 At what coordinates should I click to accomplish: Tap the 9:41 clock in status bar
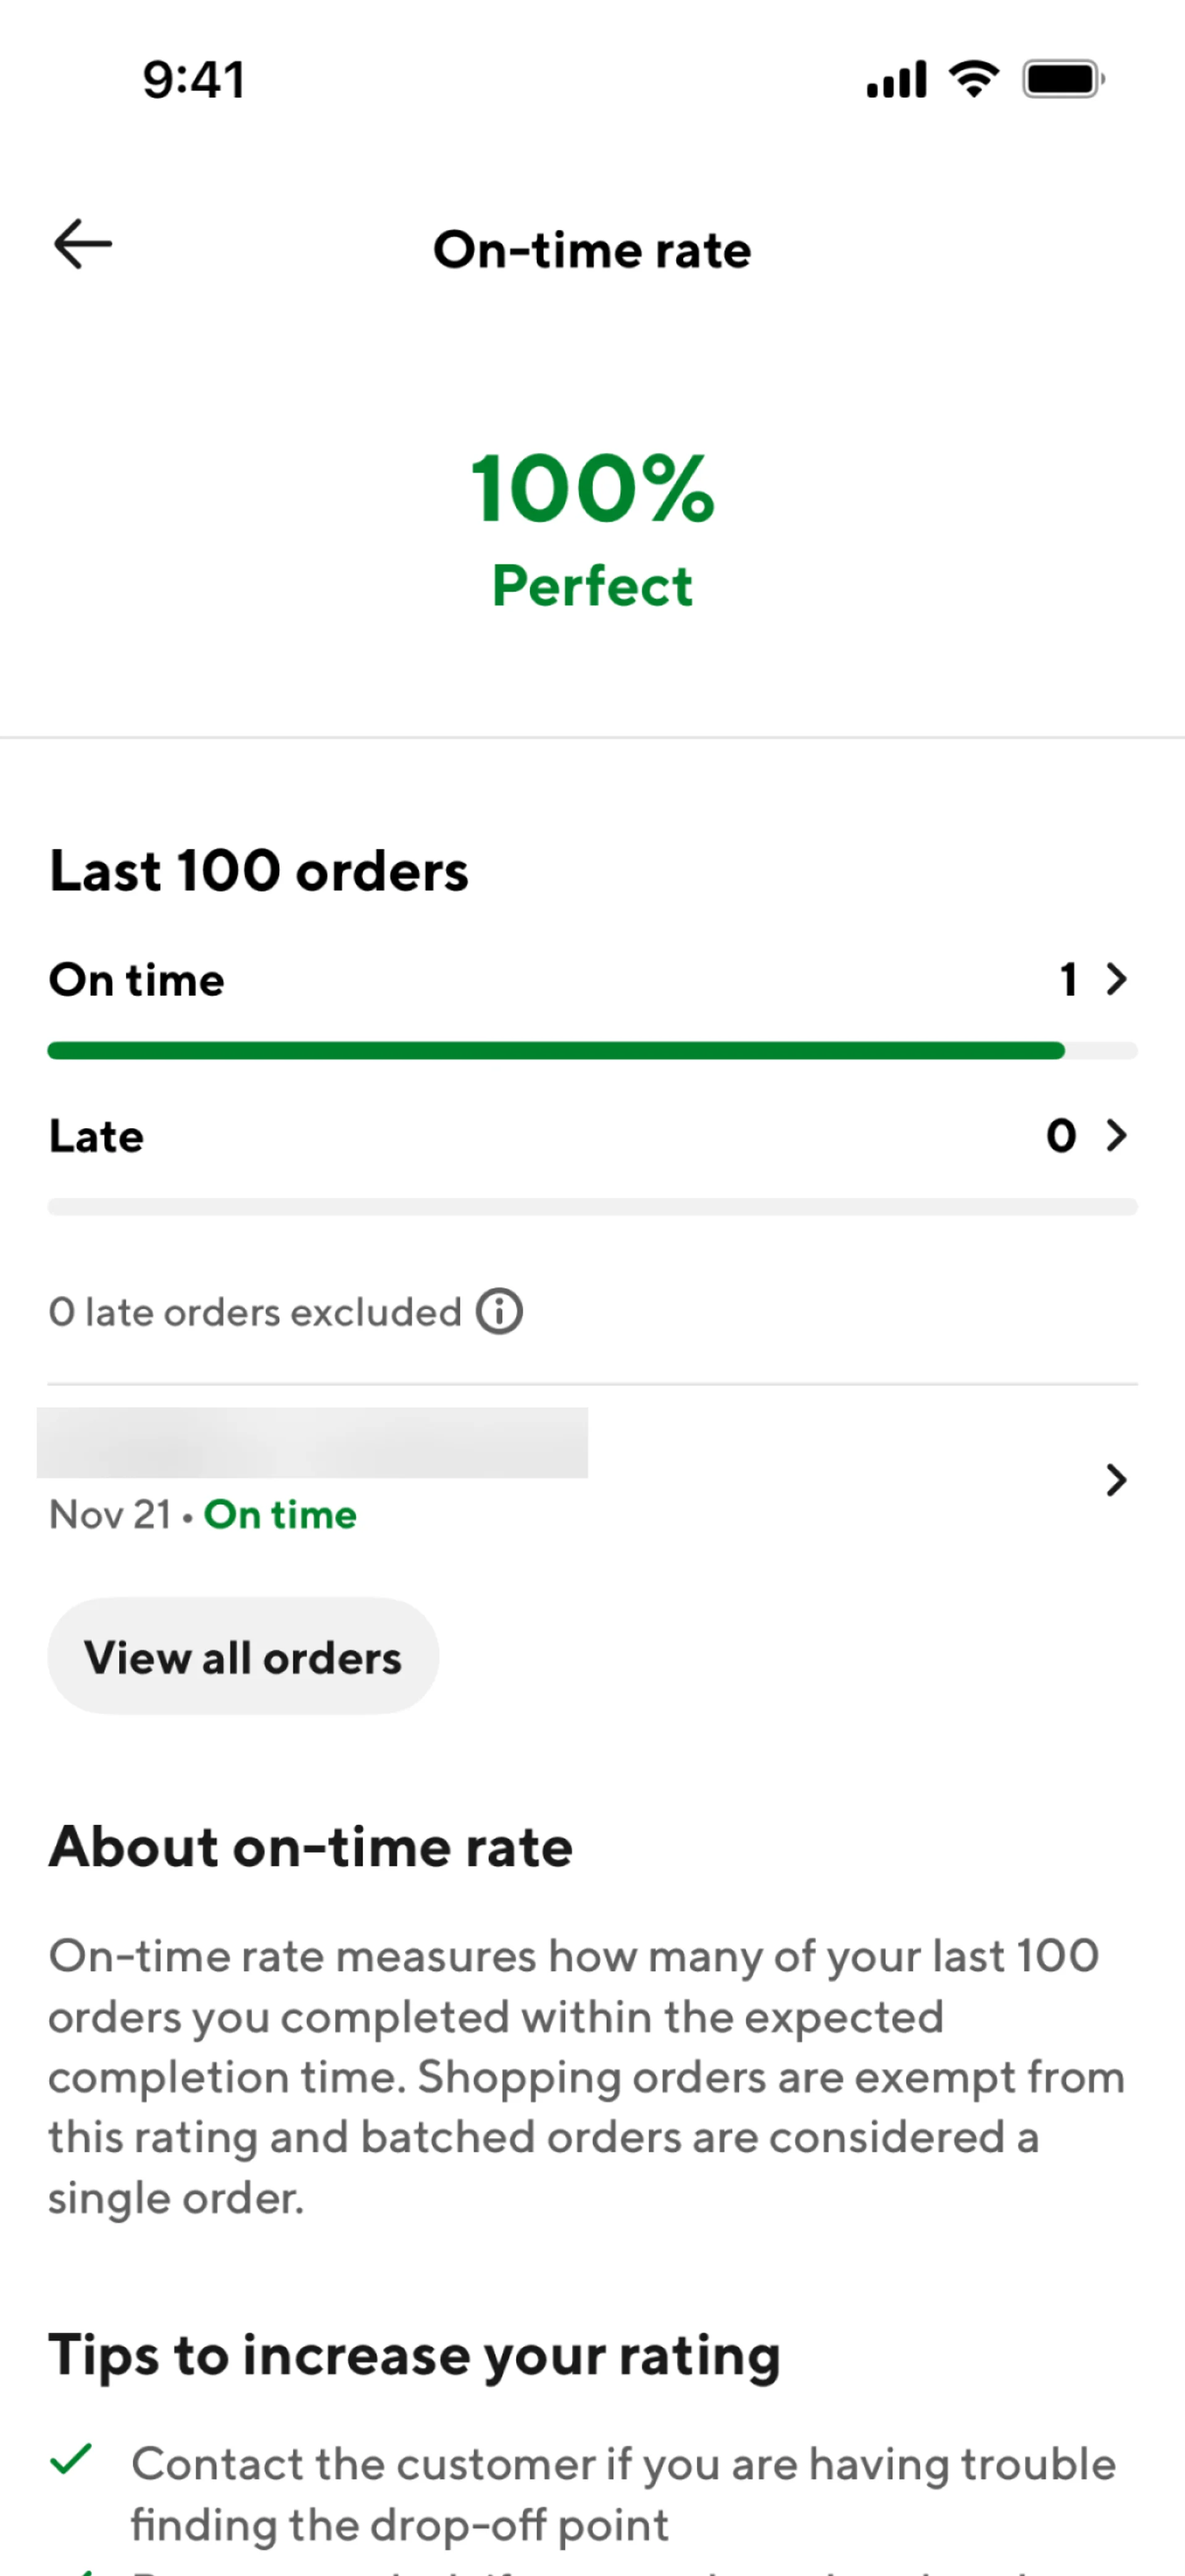coord(194,80)
